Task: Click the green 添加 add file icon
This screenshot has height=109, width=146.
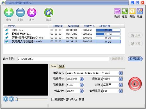Action: 9,12
